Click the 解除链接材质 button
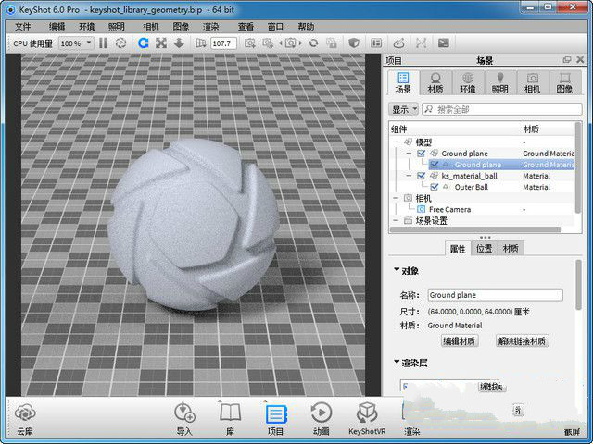 point(523,340)
